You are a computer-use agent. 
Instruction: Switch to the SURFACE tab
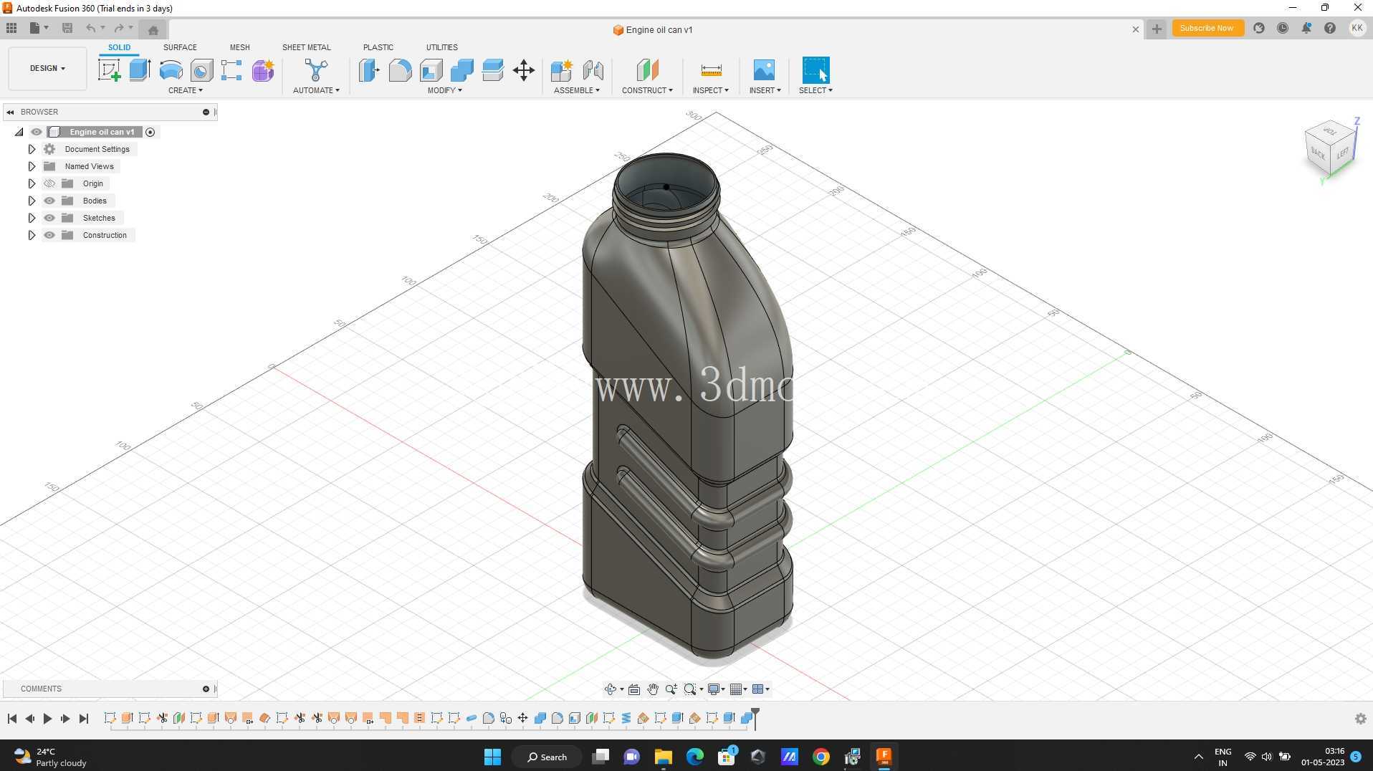point(180,47)
